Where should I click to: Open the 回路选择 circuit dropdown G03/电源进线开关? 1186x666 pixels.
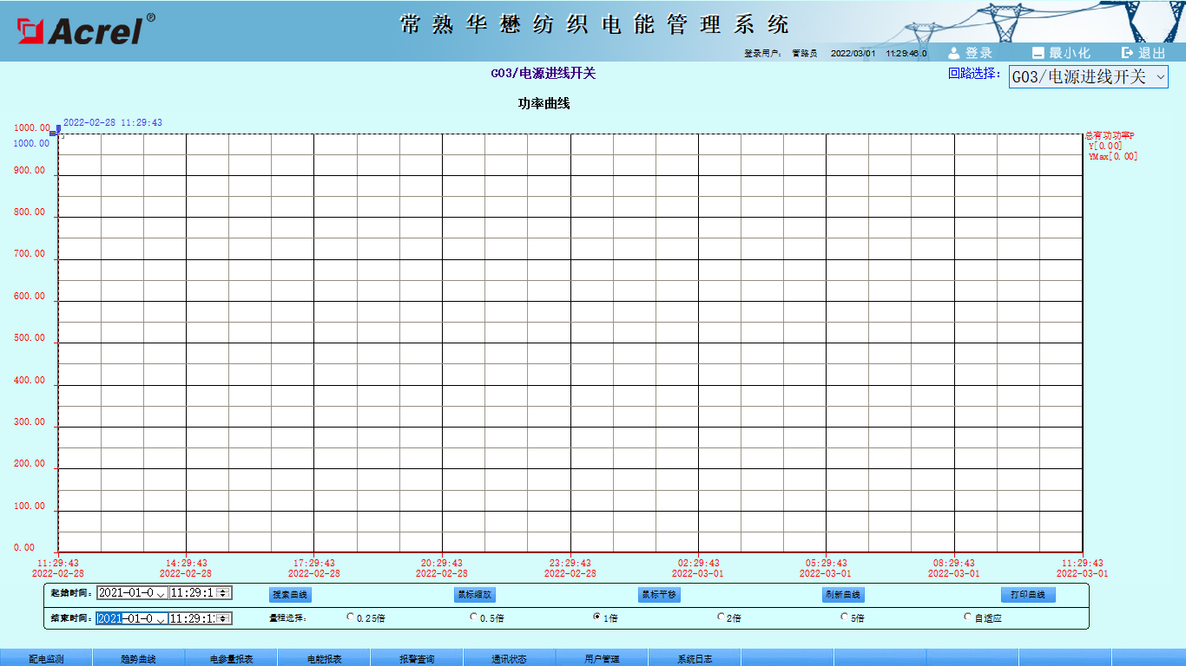point(1089,76)
